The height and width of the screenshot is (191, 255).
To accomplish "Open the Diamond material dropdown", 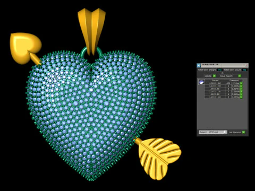I will click(213, 132).
